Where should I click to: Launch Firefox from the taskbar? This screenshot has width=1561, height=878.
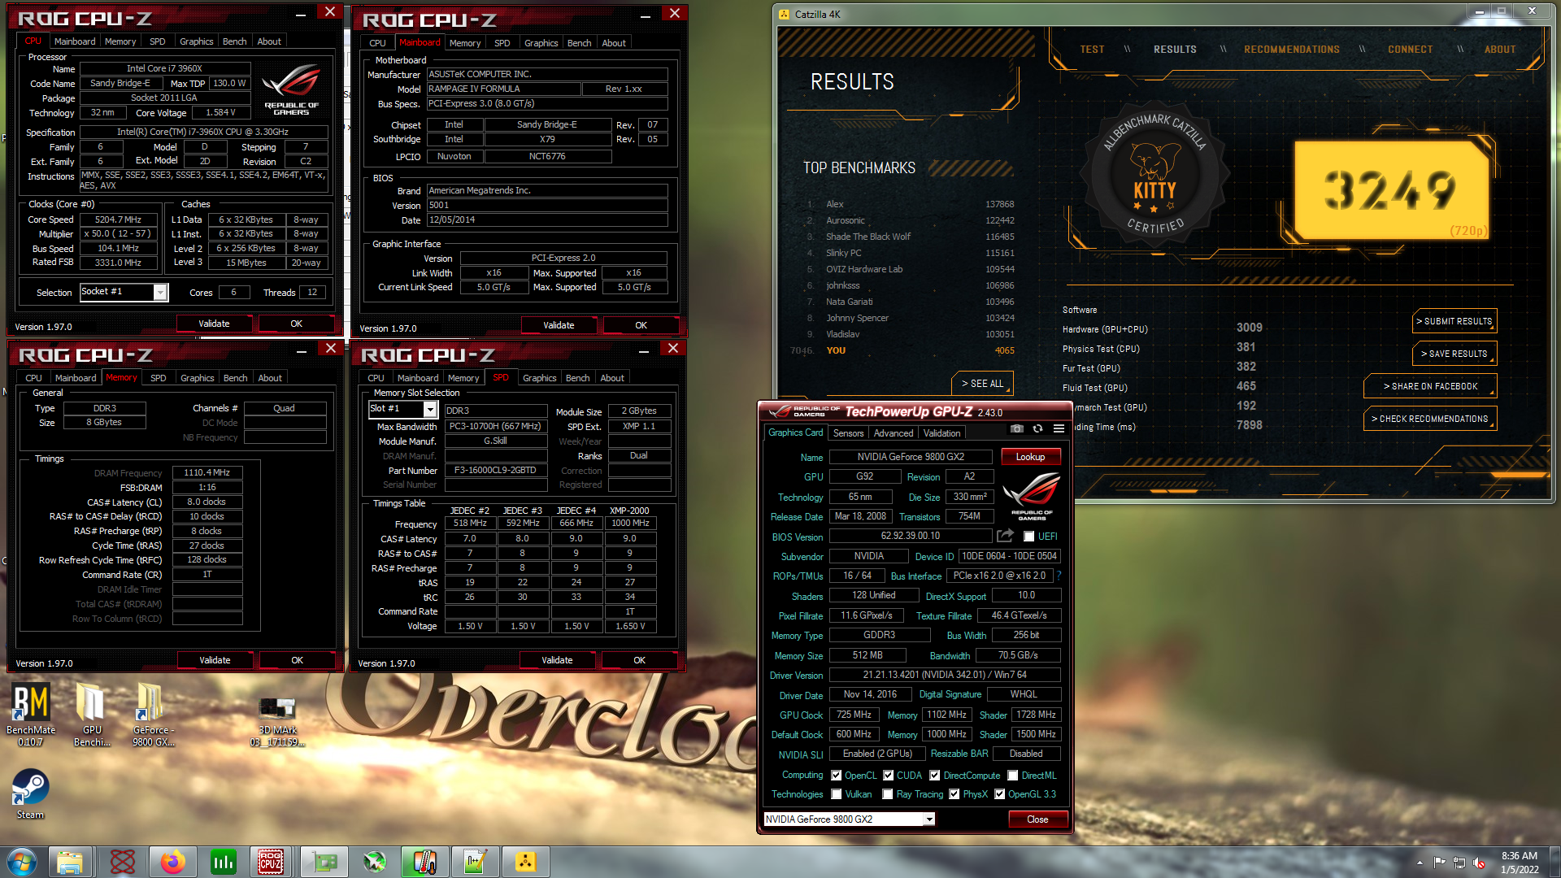coord(172,862)
